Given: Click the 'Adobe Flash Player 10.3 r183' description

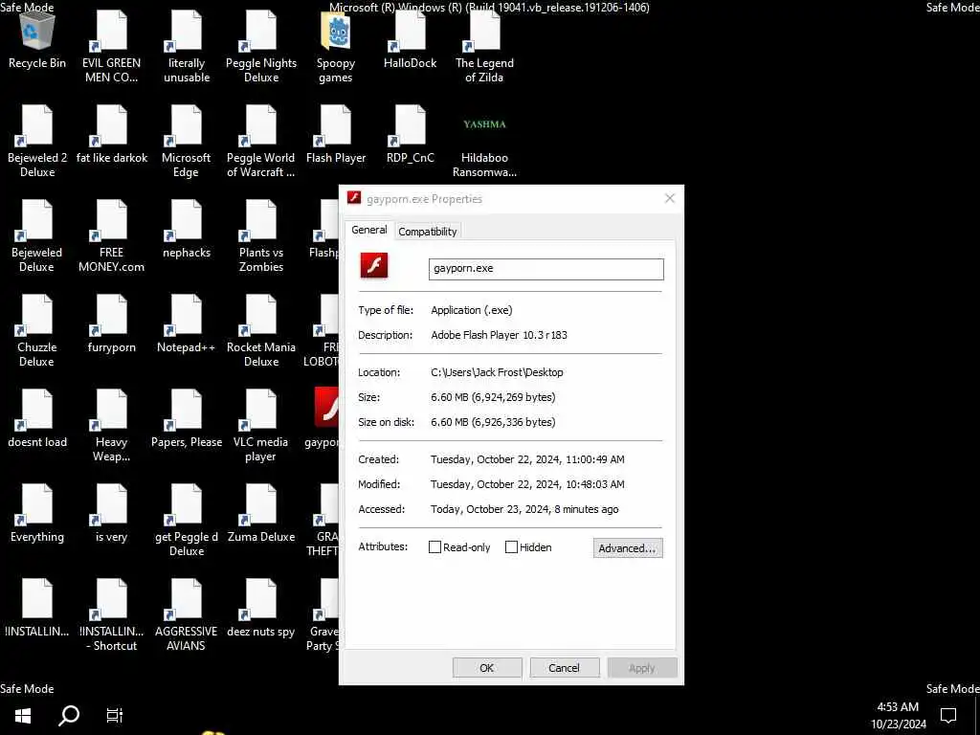Looking at the screenshot, I should [x=499, y=335].
